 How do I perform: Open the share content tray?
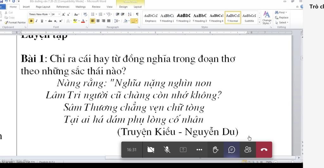click(x=183, y=150)
